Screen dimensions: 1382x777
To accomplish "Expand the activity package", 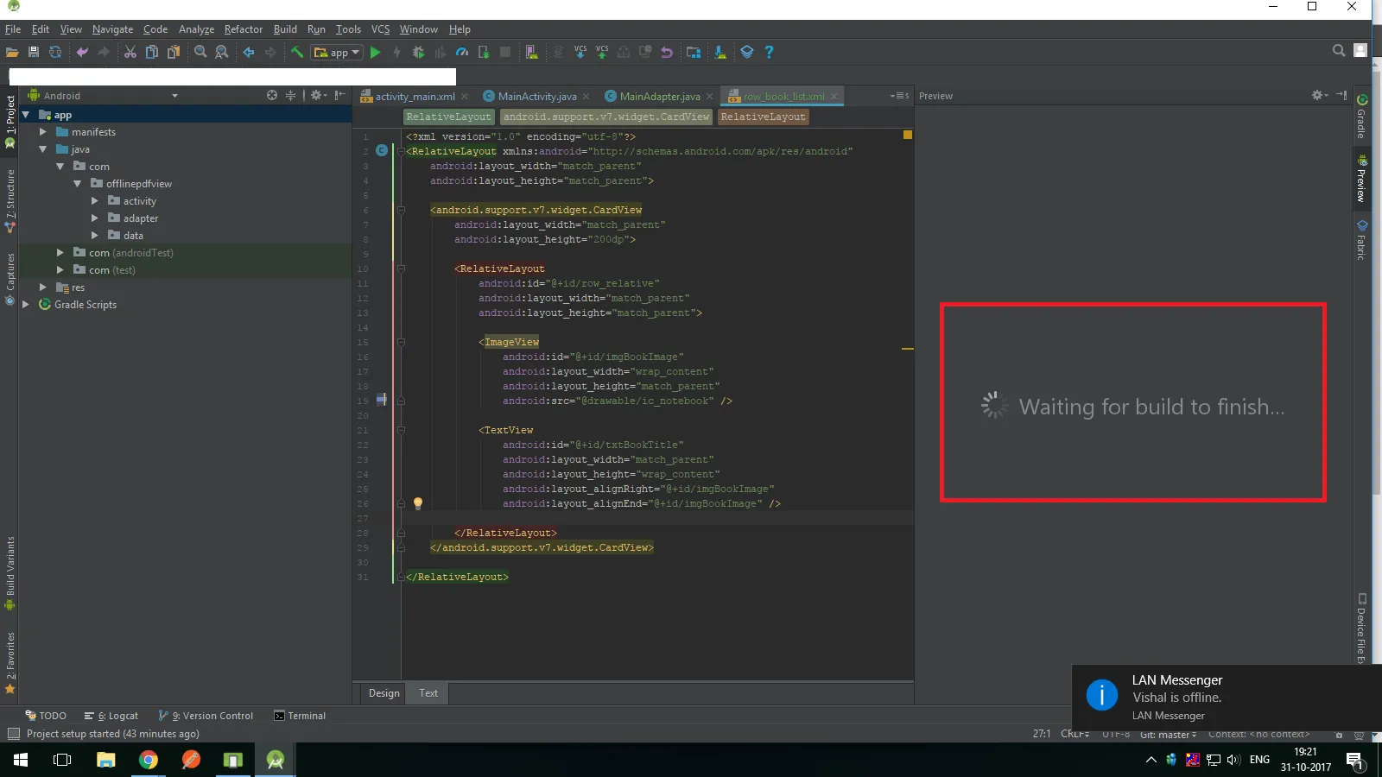I will click(95, 201).
